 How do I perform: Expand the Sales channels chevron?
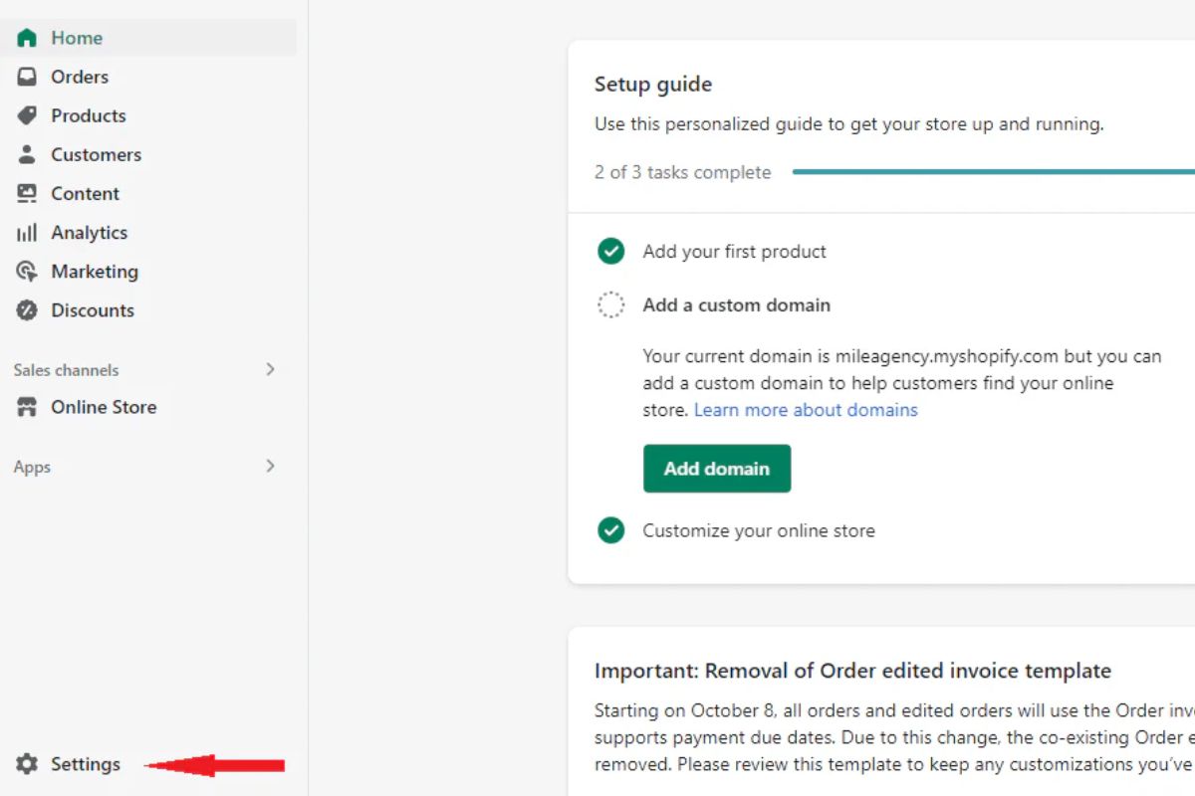coord(270,369)
